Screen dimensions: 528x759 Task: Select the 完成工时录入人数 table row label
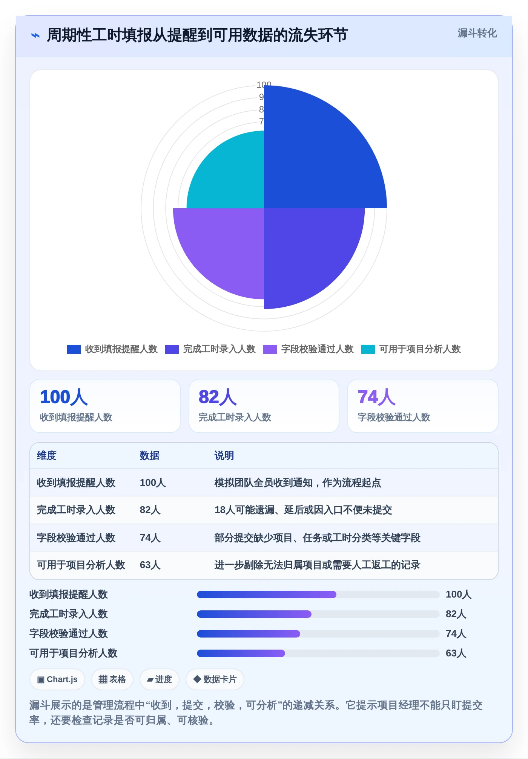(x=76, y=510)
